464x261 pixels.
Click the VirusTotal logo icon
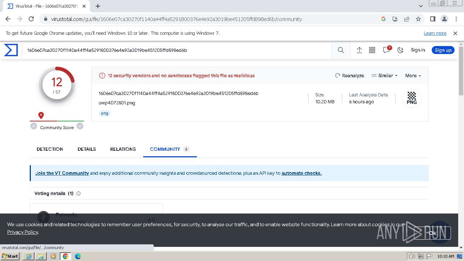pos(11,50)
